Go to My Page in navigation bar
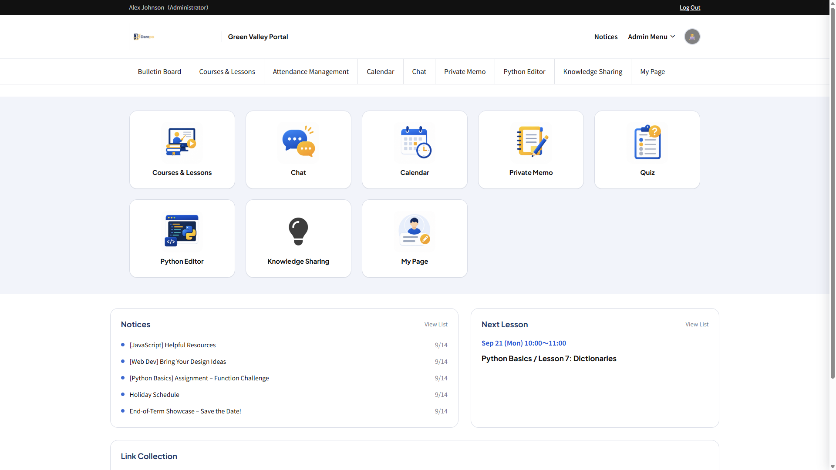836x470 pixels. click(x=653, y=71)
